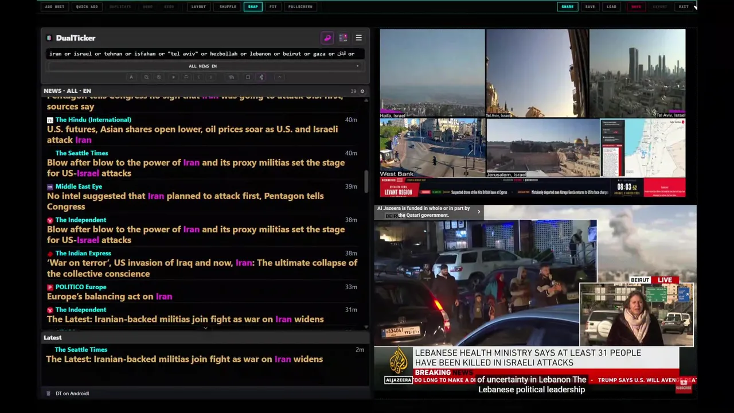734x413 pixels.
Task: Click the news list vertical scrollbar
Action: [x=366, y=181]
